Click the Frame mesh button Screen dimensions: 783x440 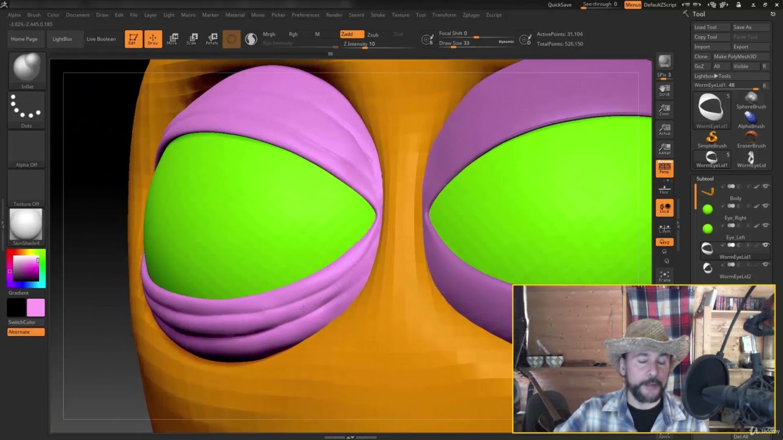tap(664, 276)
